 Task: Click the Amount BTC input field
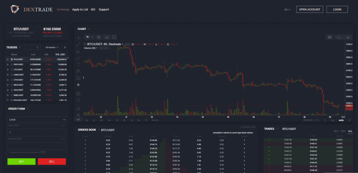click(x=36, y=146)
